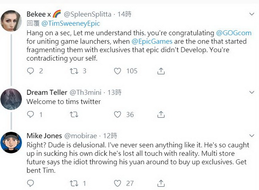
Task: Reply to Mike Jones's tweet
Action: tap(31, 183)
